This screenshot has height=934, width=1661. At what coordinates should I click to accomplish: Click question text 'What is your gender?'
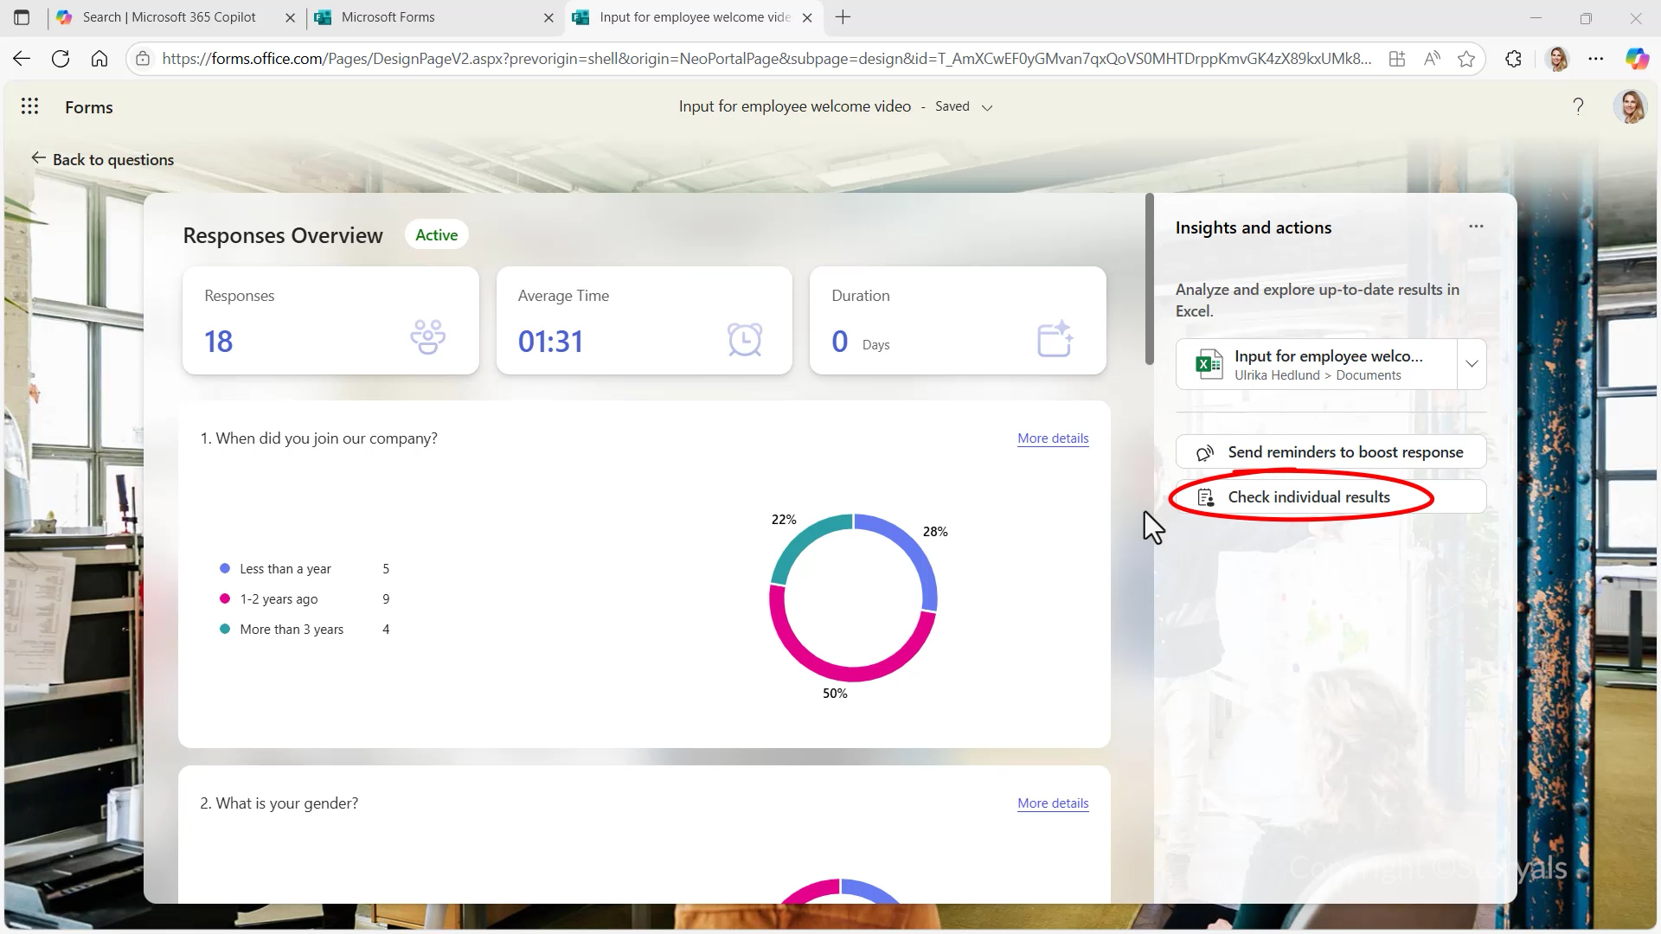[286, 803]
